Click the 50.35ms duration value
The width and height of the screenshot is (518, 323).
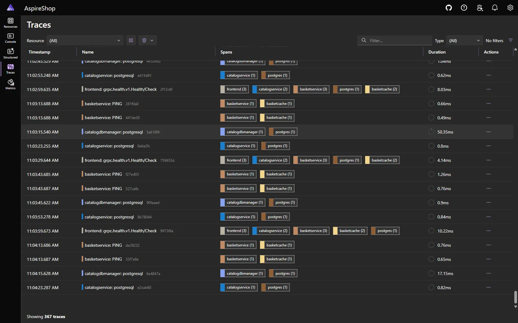(x=445, y=132)
